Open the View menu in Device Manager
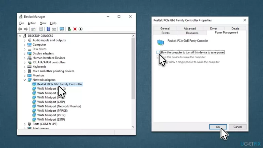 tap(43, 23)
